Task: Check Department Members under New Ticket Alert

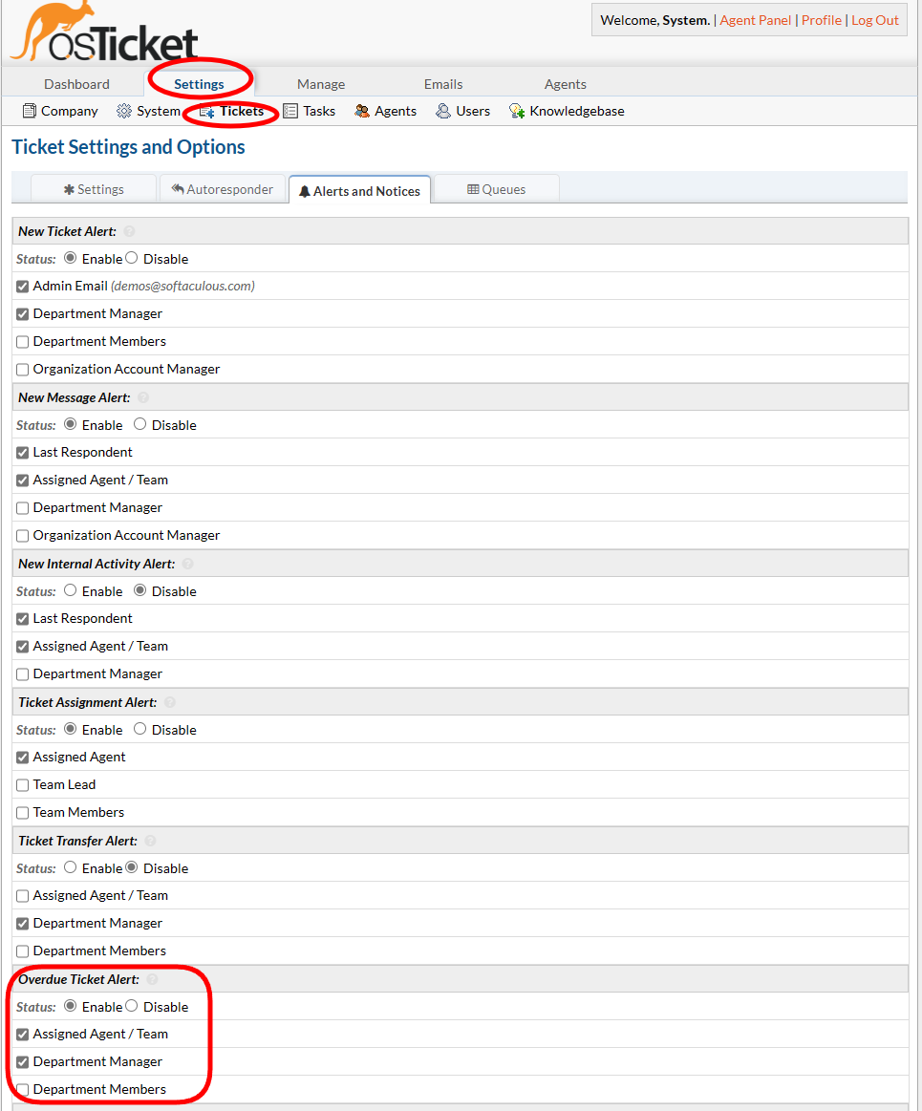Action: pos(23,342)
